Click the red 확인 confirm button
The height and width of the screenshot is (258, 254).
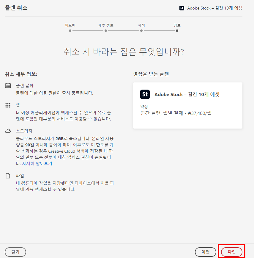pyautogui.click(x=231, y=252)
